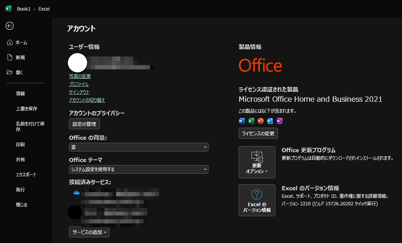Click the black connected-service avatar

75,212
